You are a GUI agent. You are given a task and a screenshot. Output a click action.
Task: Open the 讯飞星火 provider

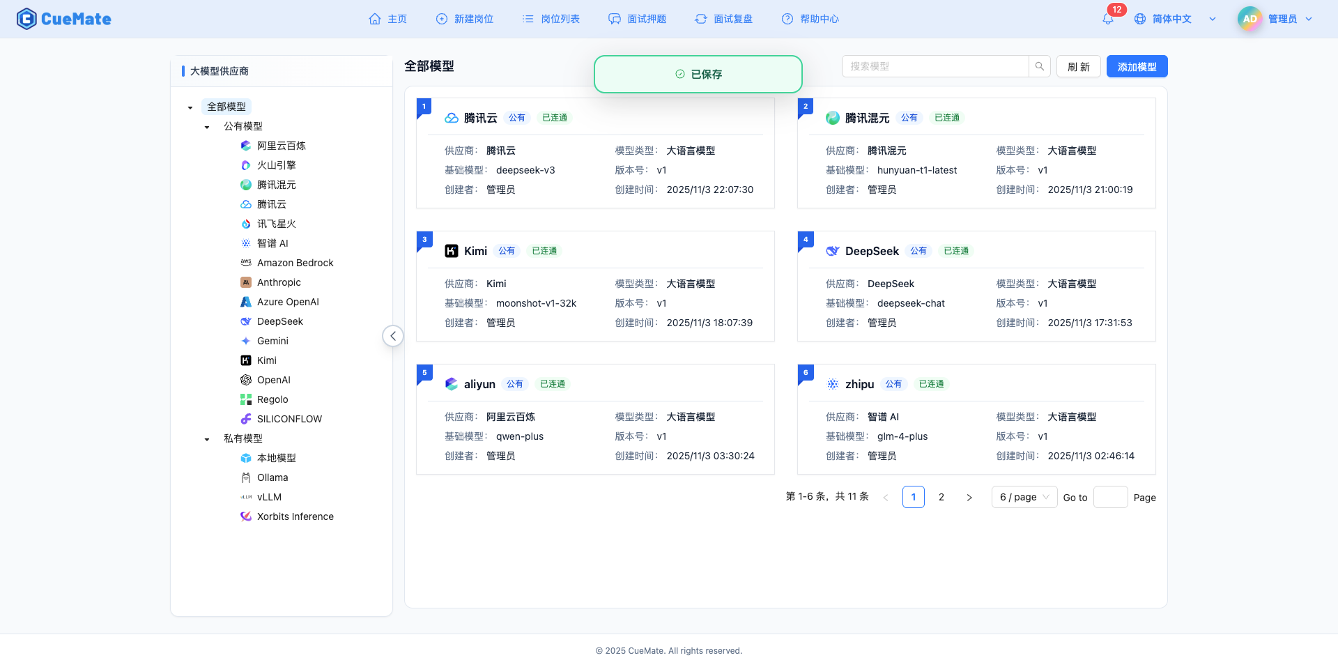[276, 224]
